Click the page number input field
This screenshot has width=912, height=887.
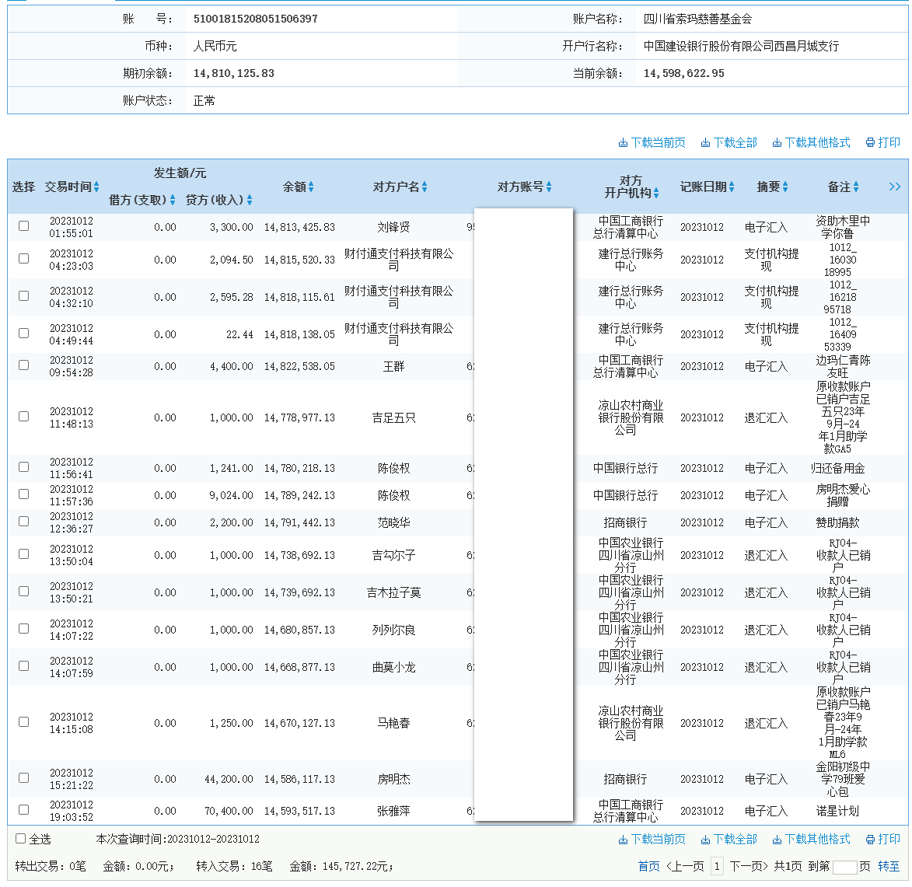tap(844, 868)
